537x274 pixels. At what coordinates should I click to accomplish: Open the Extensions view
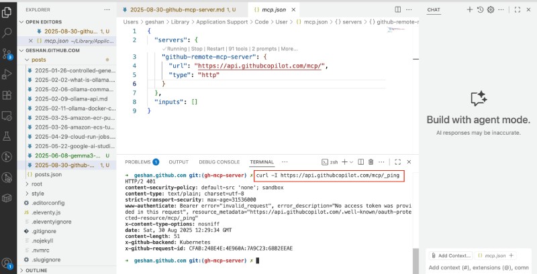point(7,95)
